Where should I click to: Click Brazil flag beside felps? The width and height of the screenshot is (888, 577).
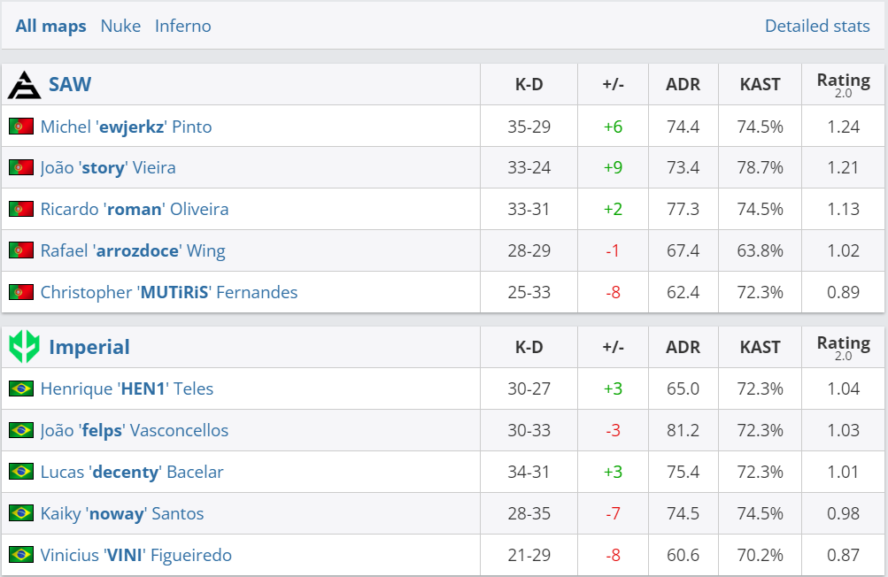click(21, 430)
